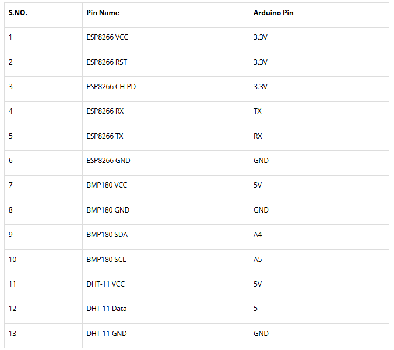Screen dimensions: 394x350
Task: Click the Arduino "TX" value for ESP8266 RX
Action: coord(258,111)
